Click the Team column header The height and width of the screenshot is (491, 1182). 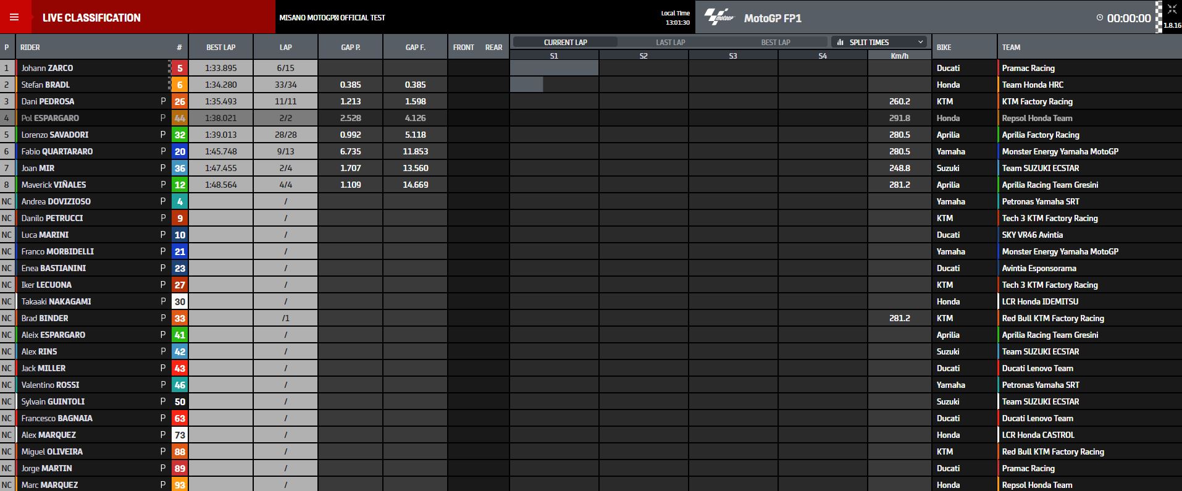click(1011, 48)
